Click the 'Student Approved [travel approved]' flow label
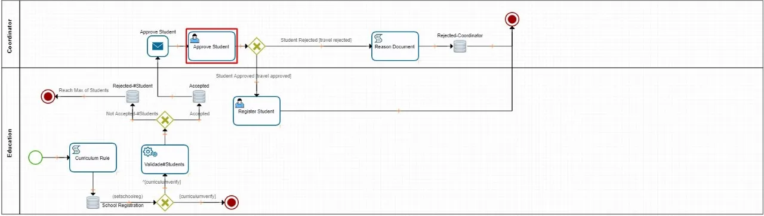764x216 pixels. click(253, 76)
